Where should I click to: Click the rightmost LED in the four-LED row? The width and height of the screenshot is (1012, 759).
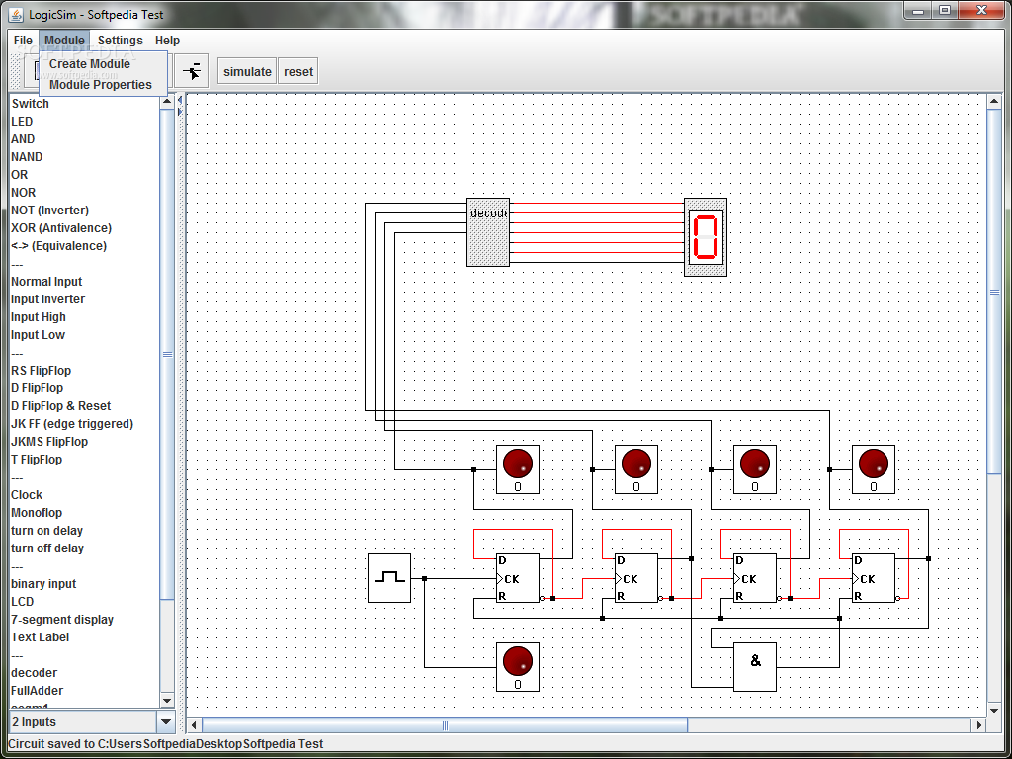point(874,469)
